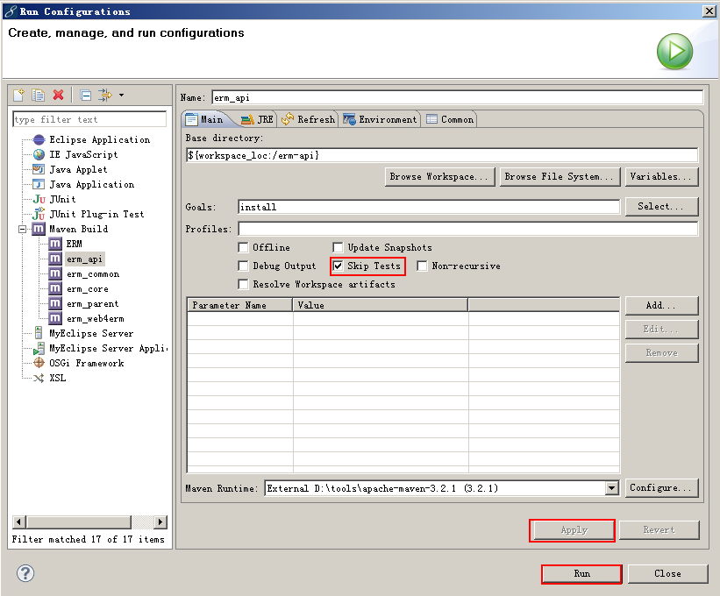Viewport: 720px width, 596px height.
Task: Enable Update Snapshots checkbox
Action: tap(338, 247)
